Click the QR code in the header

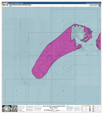pos(100,5)
